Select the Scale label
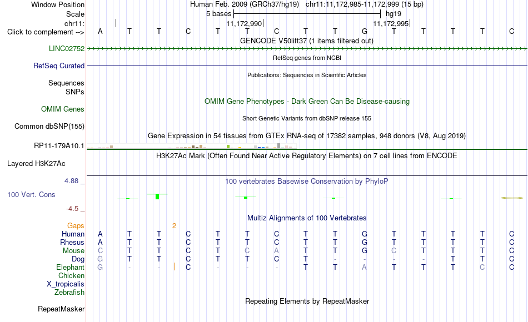Screen dimensions: 528x322 (x=76, y=14)
